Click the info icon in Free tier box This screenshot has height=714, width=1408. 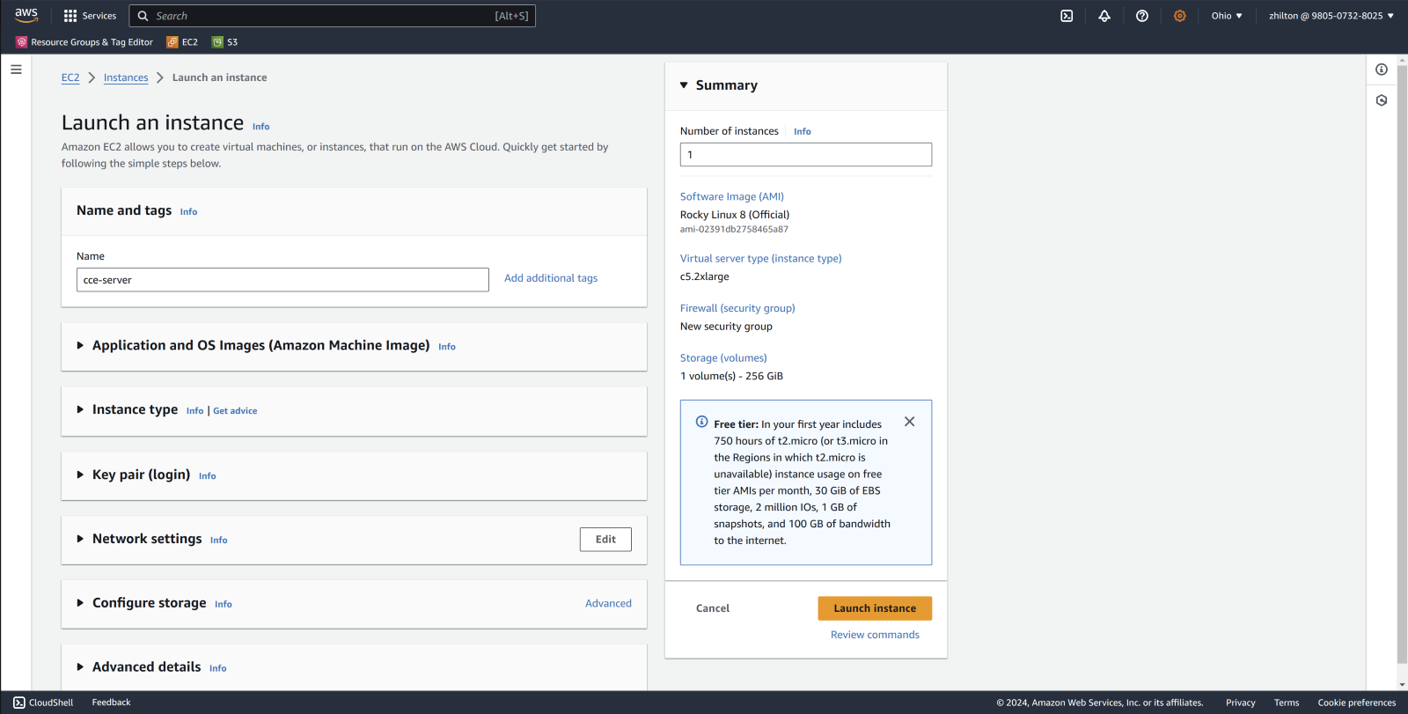(x=702, y=422)
